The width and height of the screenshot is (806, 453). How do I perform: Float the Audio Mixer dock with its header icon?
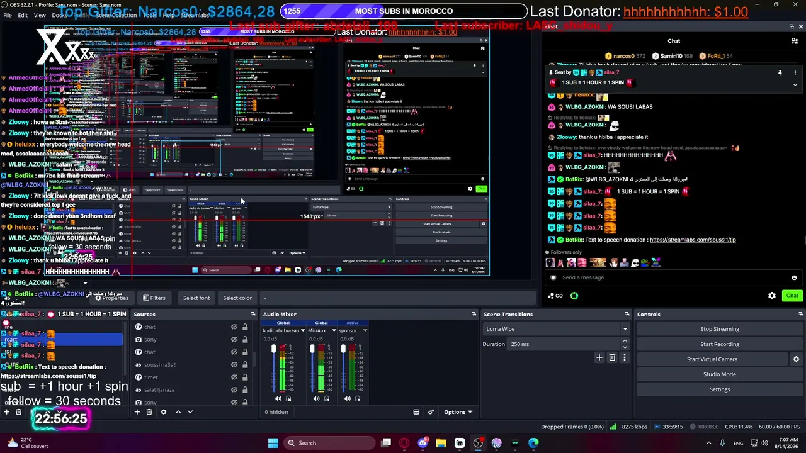point(474,315)
